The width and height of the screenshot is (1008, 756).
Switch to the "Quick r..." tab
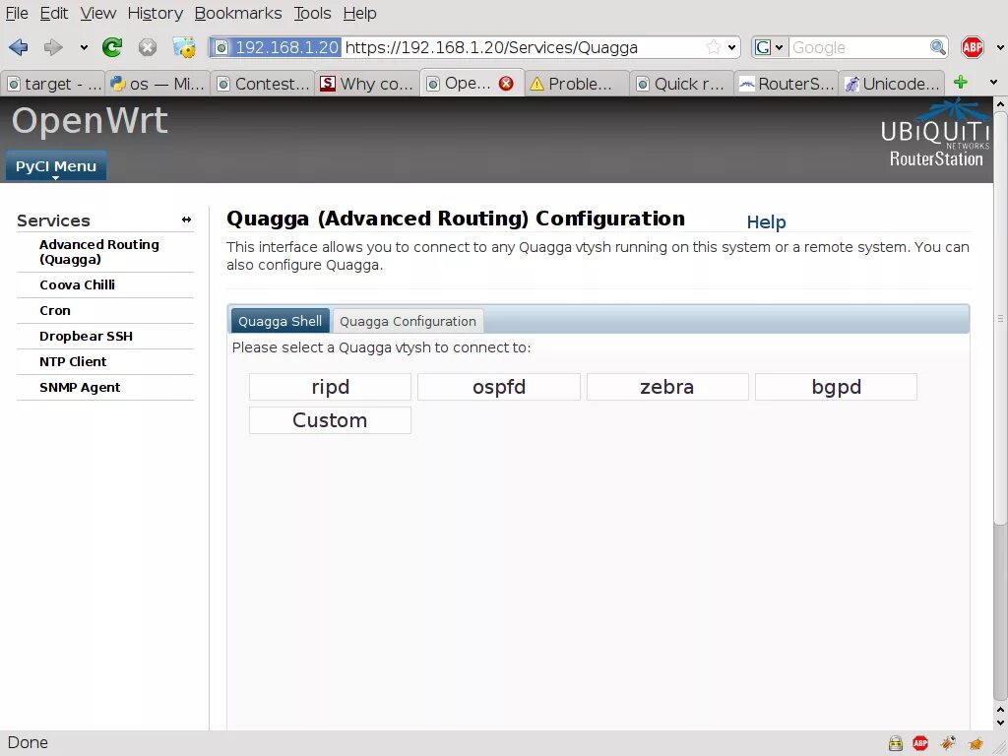point(681,84)
